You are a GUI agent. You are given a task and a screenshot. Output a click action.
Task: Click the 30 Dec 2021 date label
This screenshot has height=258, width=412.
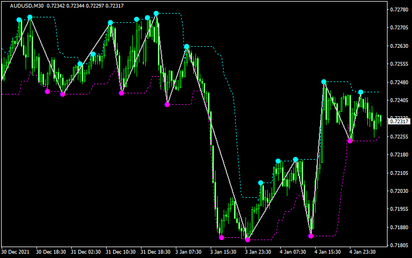click(16, 252)
